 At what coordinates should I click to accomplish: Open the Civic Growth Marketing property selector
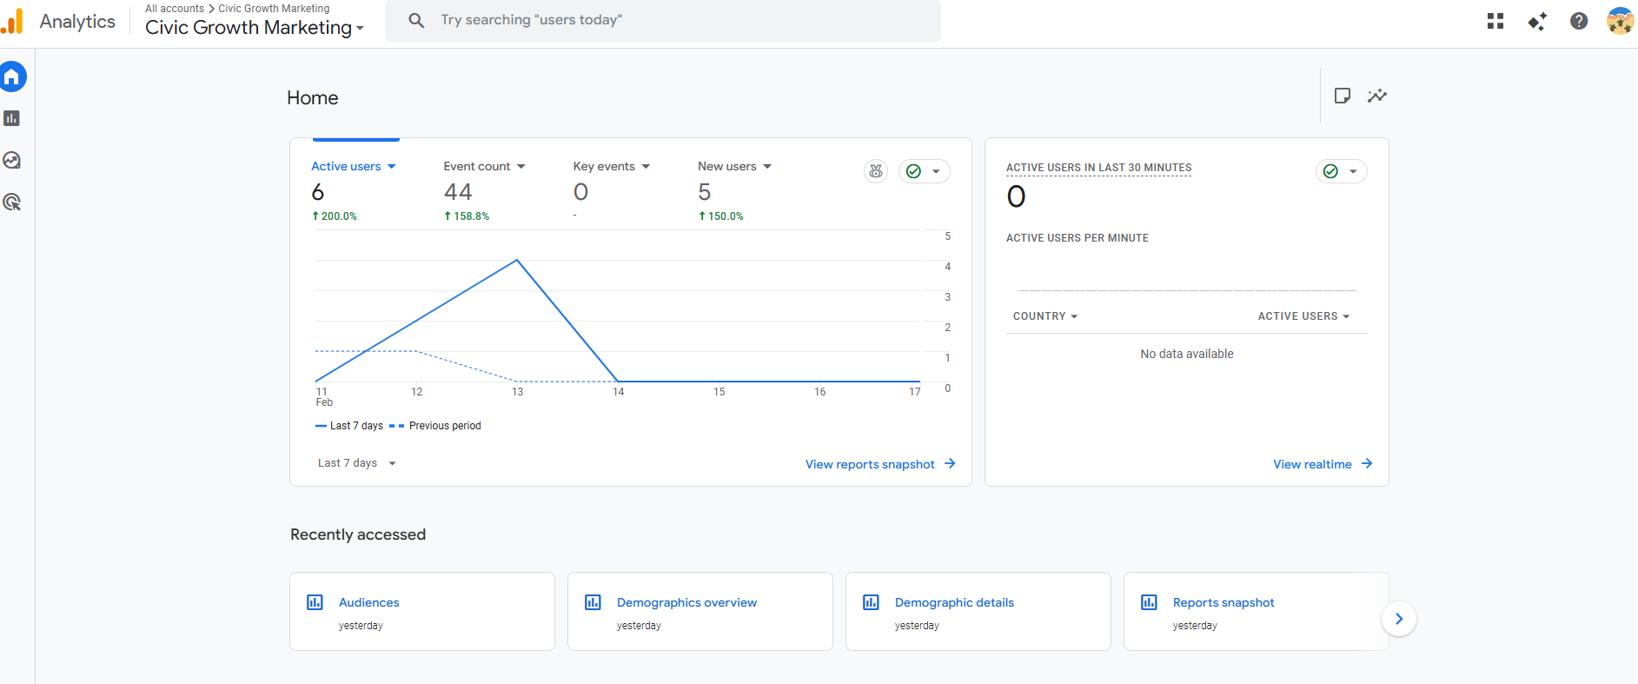pos(255,28)
